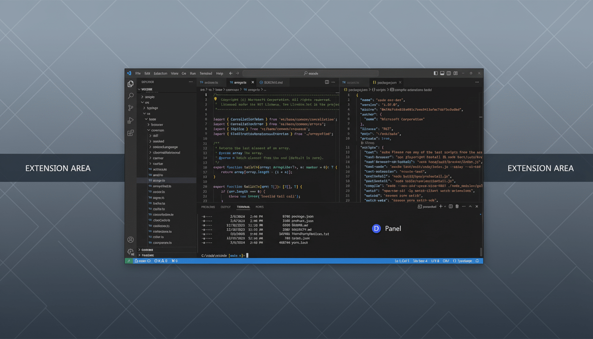Open the Manage settings gear icon

coord(131,252)
